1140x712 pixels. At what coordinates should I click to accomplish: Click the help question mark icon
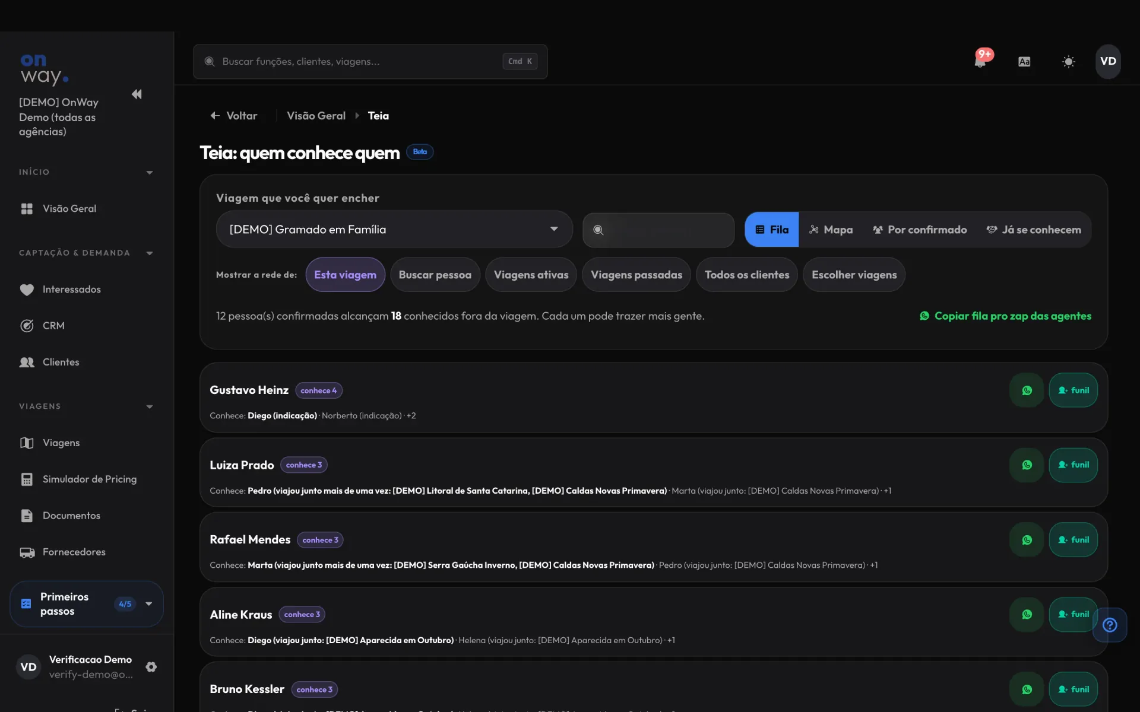click(x=1109, y=625)
